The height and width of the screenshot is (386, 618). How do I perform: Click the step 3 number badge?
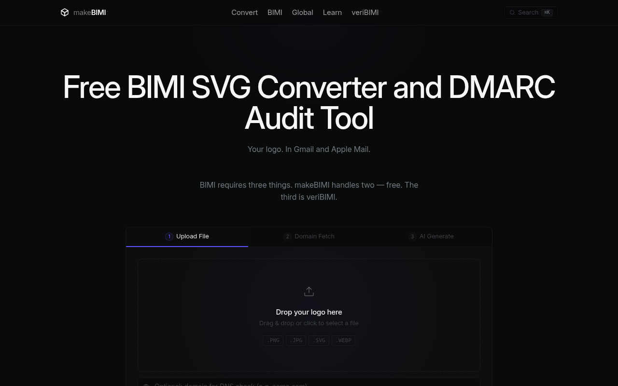412,236
